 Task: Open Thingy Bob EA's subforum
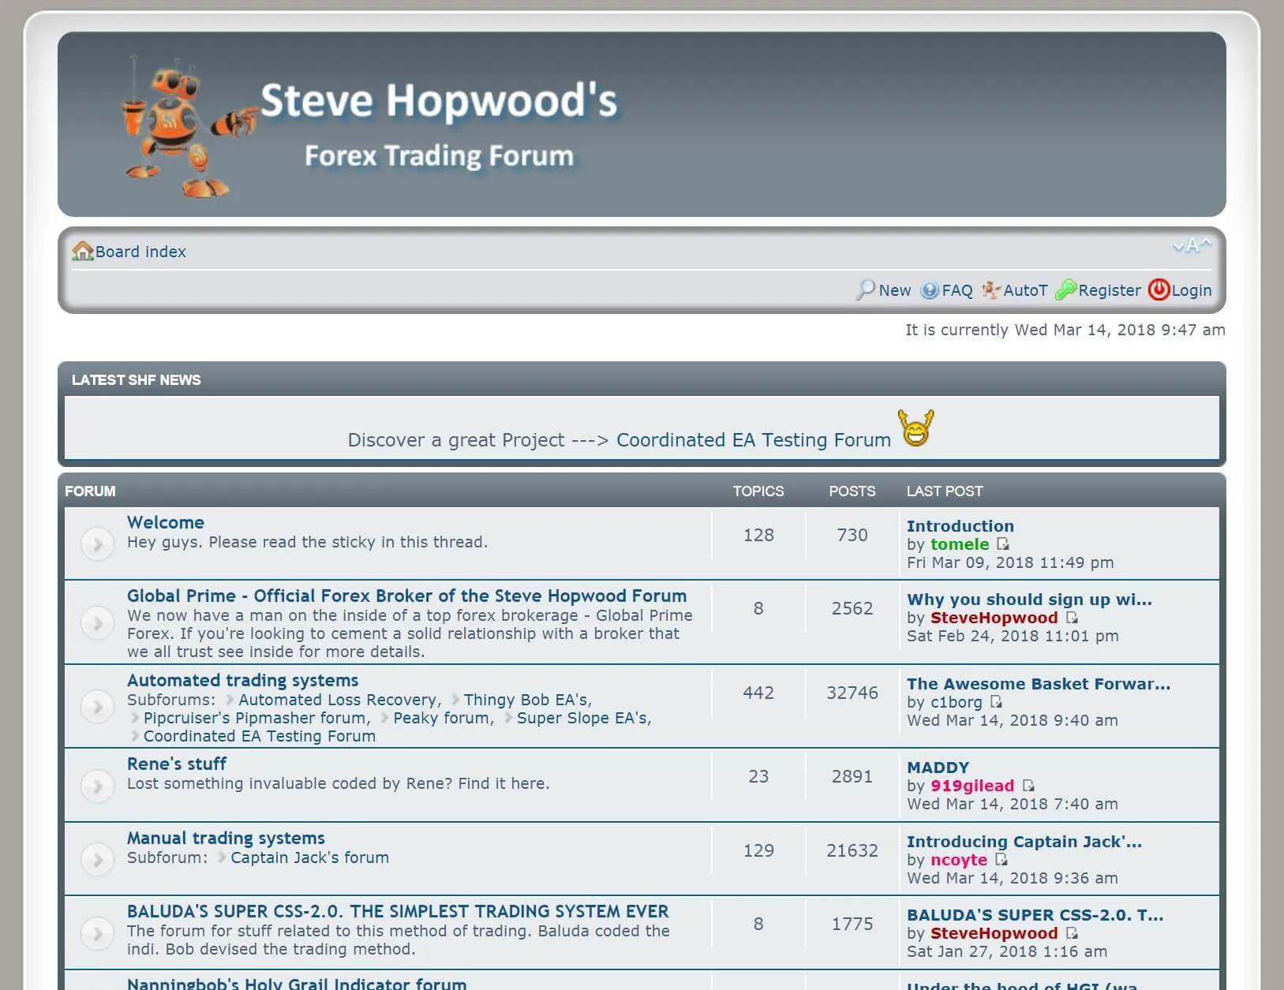tap(526, 700)
